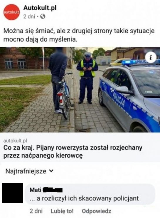The image size is (160, 218).
Task: Expand the Najtrafniejsze comment sorting dropdown
Action: pyautogui.click(x=29, y=171)
